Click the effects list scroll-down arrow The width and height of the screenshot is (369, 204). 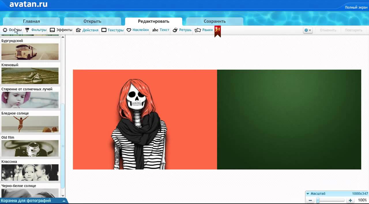[63, 196]
